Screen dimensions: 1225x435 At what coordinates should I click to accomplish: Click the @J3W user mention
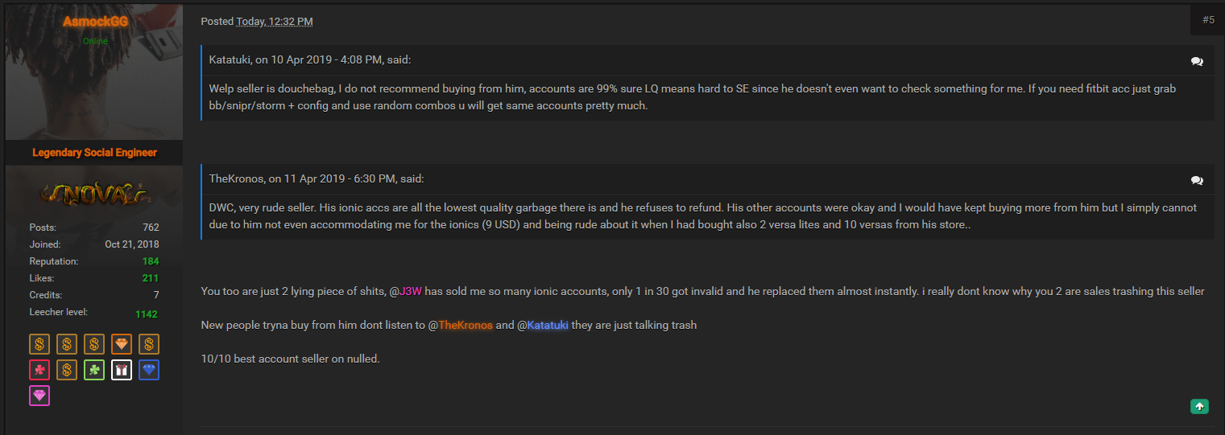click(x=406, y=291)
